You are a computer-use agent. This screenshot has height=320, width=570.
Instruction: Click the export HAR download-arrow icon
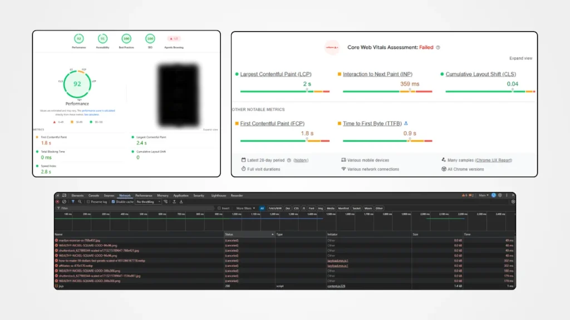coord(181,202)
